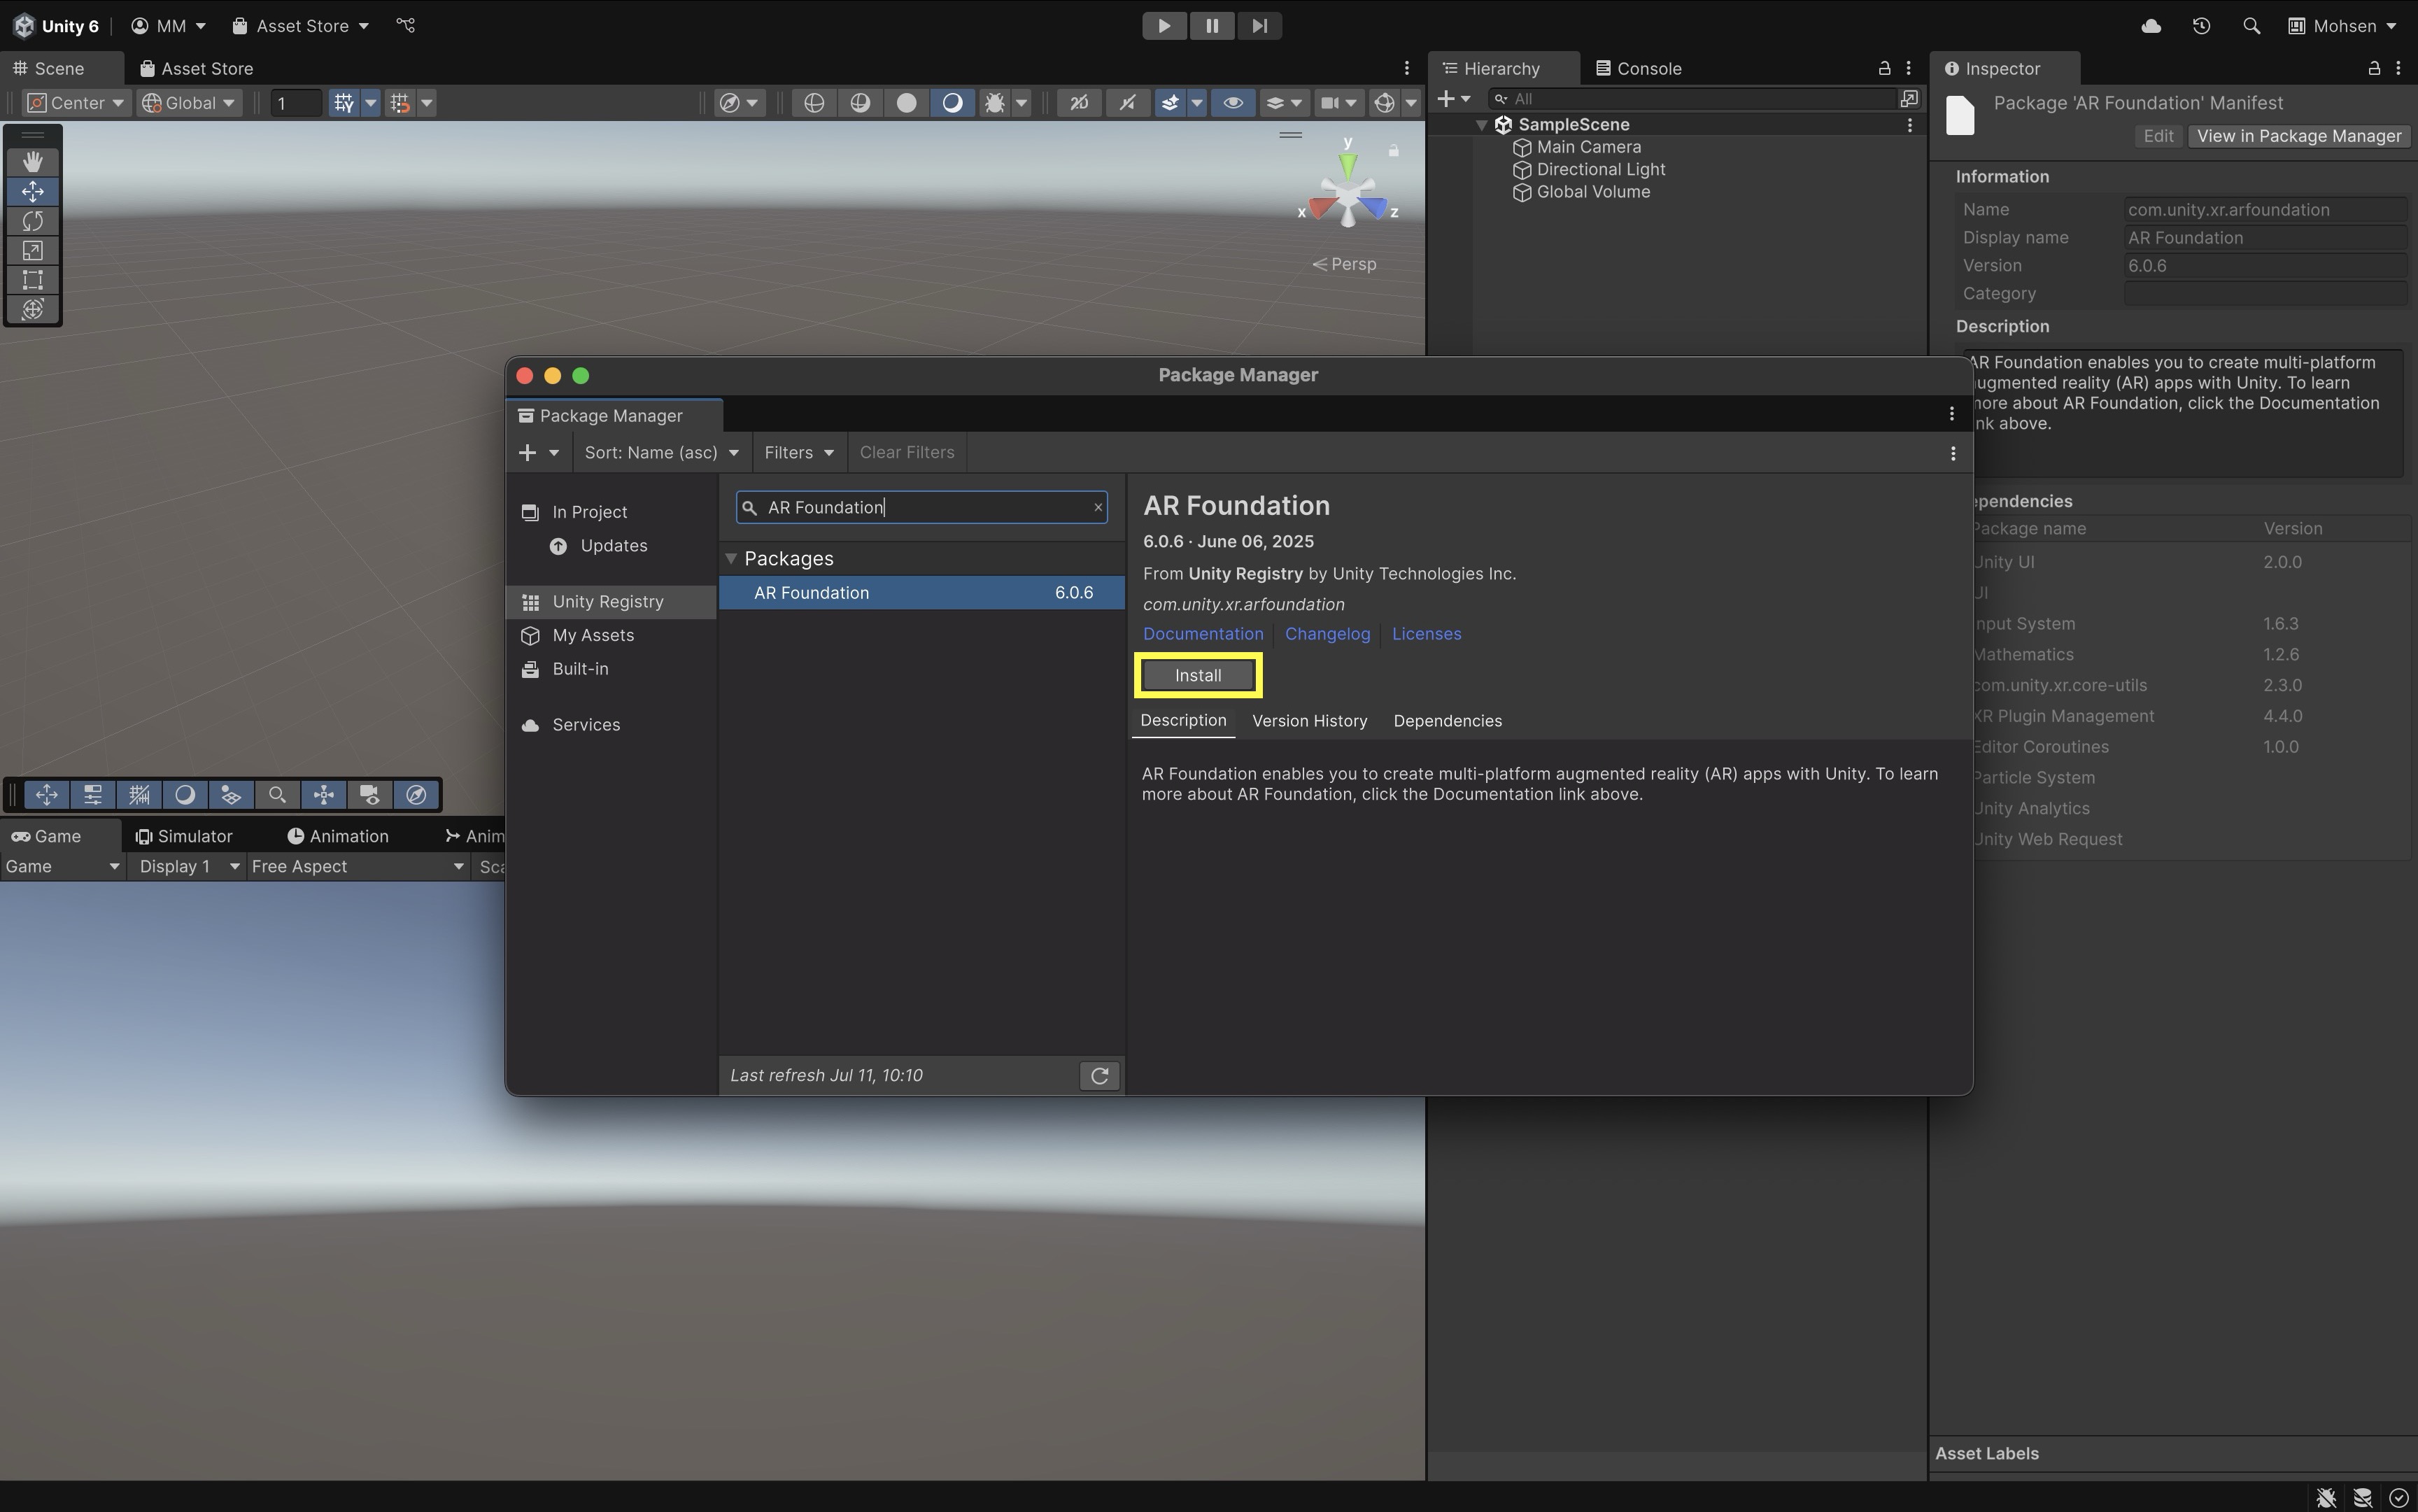Click the Package Manager refresh icon
Viewport: 2418px width, 1512px height.
coord(1099,1076)
